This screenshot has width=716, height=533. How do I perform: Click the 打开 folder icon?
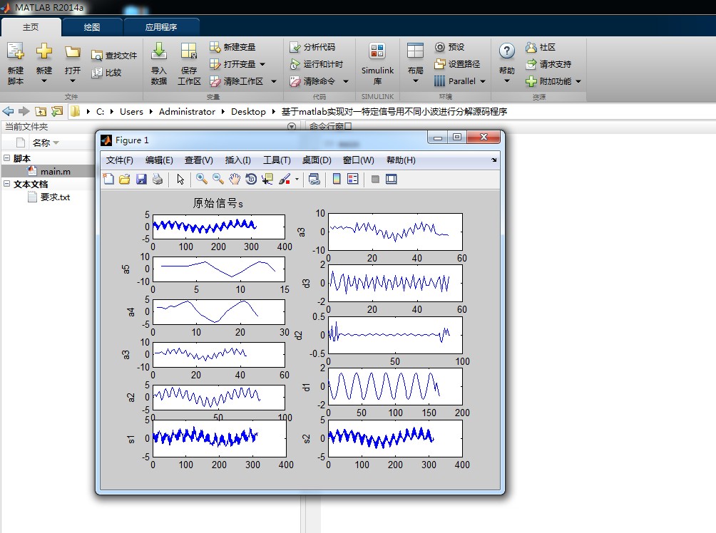72,52
